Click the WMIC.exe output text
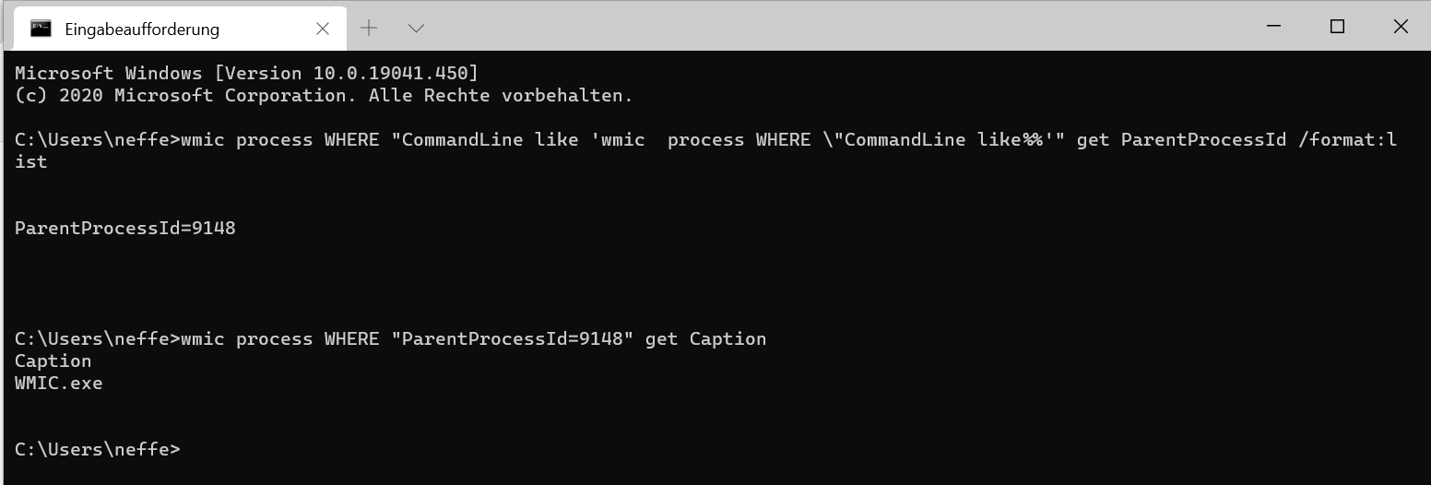 59,383
